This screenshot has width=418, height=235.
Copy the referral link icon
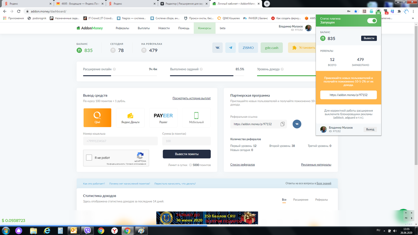282,124
